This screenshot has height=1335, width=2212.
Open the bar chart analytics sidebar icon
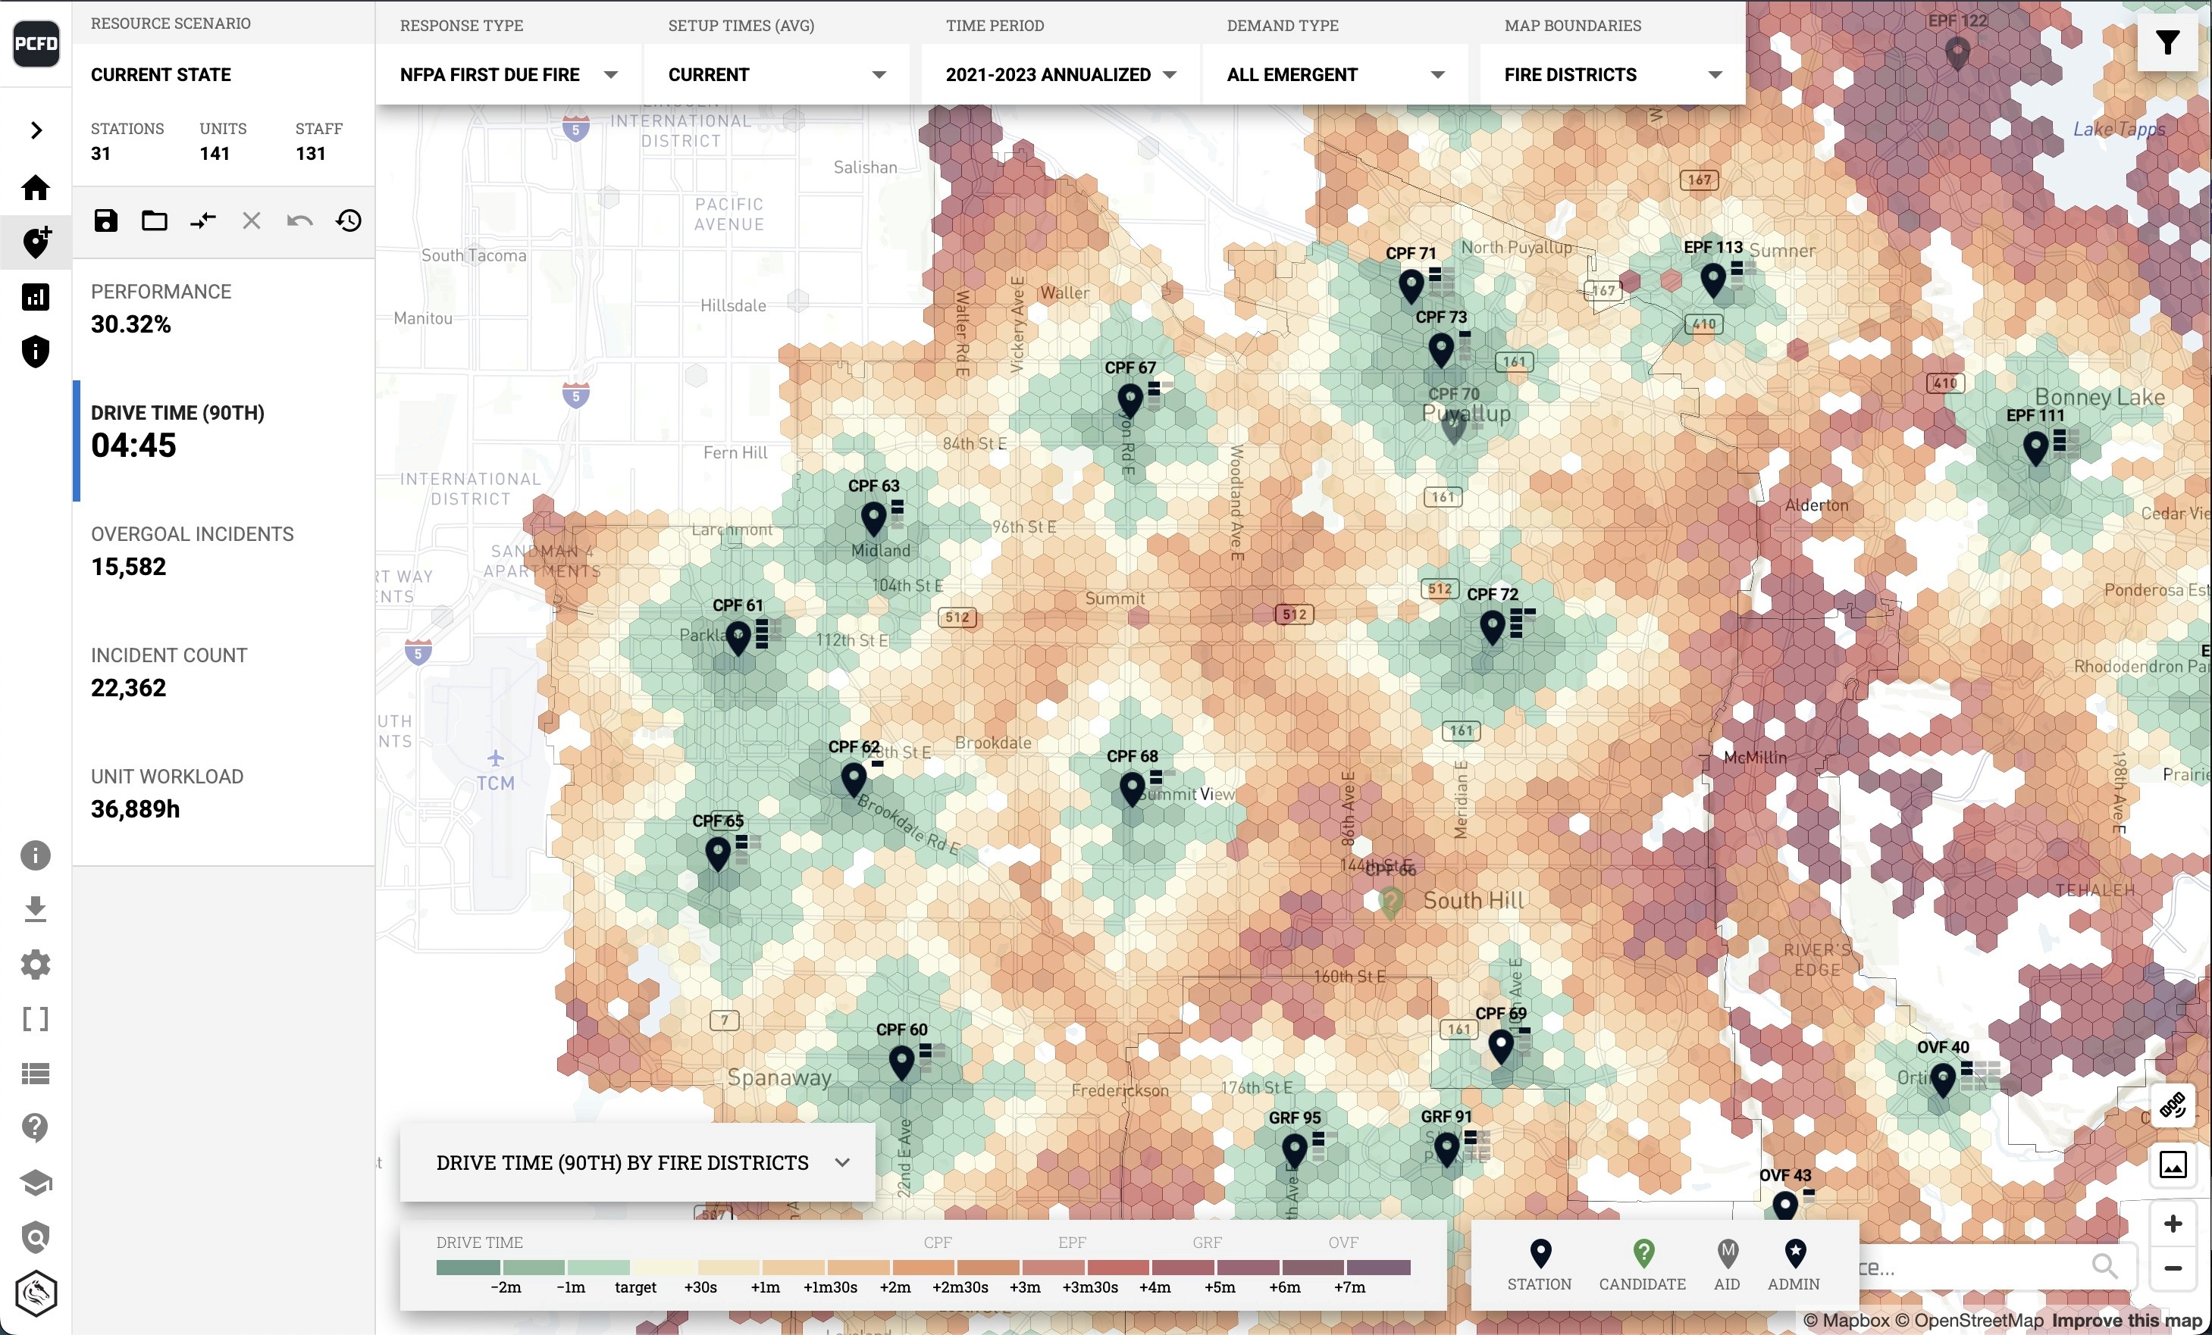click(36, 297)
